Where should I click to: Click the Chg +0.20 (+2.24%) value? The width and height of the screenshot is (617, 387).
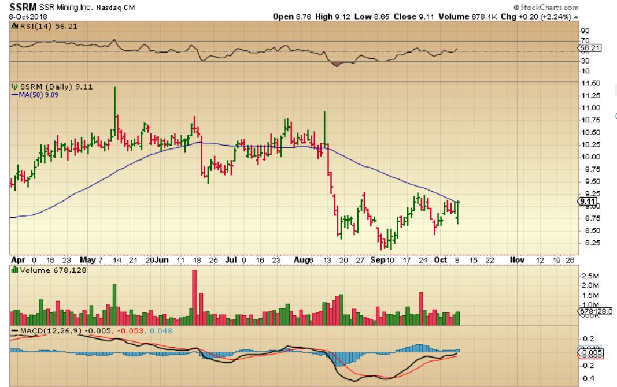(x=536, y=17)
